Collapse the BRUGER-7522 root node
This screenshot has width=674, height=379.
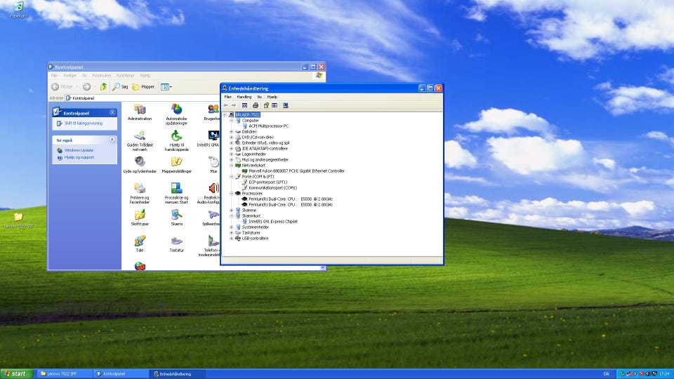[x=225, y=114]
